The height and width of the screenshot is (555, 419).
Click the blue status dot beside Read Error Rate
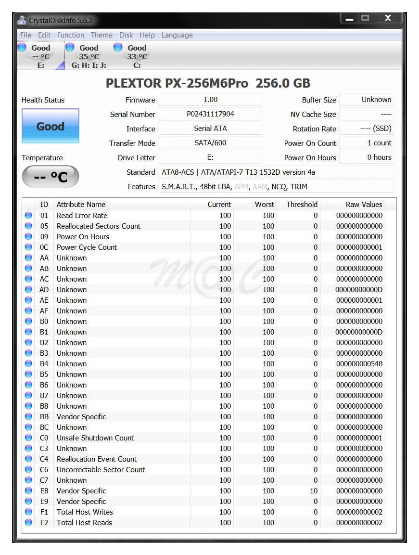coord(28,215)
